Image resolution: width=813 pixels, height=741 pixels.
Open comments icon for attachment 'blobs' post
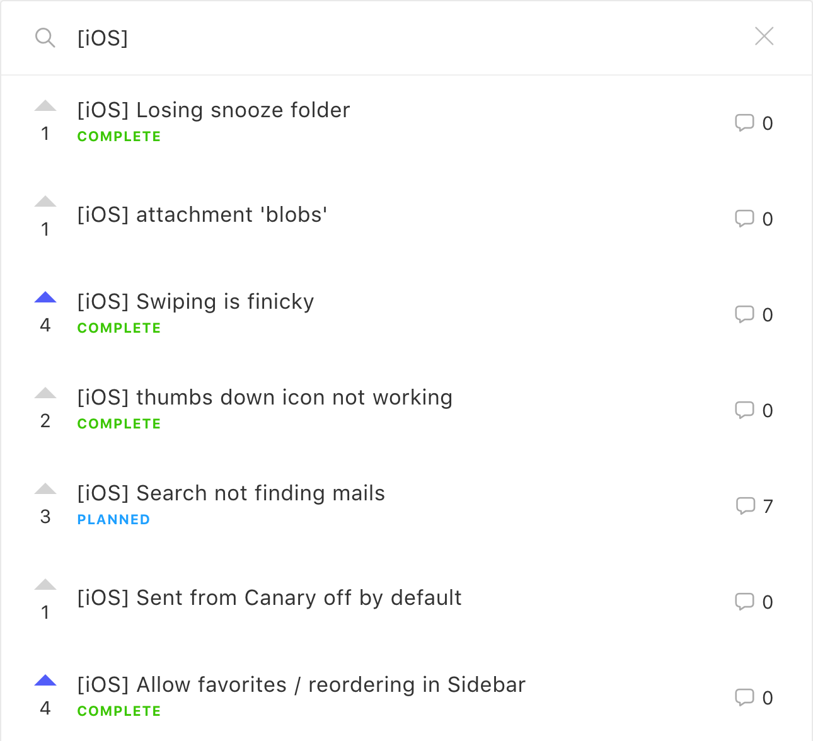(x=744, y=219)
